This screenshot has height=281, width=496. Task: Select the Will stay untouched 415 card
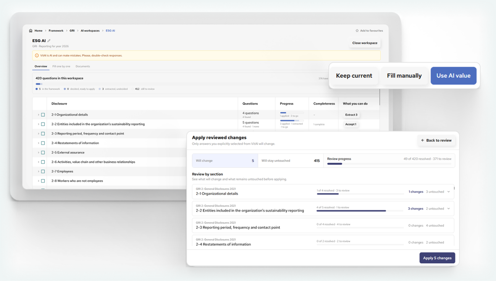point(291,161)
